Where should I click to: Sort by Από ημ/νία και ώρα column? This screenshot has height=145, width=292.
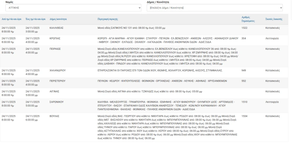point(11,19)
